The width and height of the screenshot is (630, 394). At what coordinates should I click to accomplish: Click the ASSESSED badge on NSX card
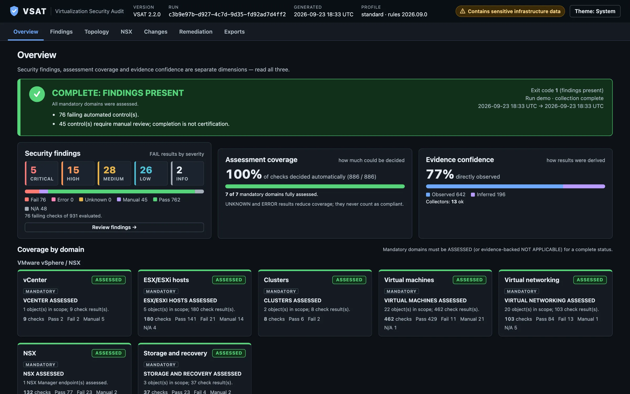[108, 353]
